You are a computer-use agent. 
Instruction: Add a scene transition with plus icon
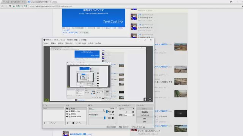[x=126, y=112]
